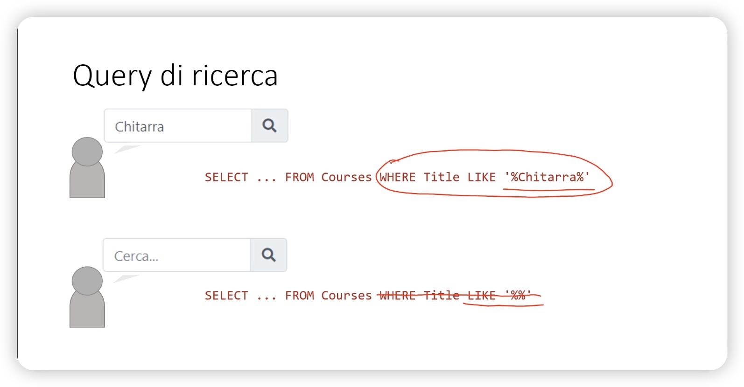
Task: Focus the search field containing Chitarra
Action: [x=178, y=126]
